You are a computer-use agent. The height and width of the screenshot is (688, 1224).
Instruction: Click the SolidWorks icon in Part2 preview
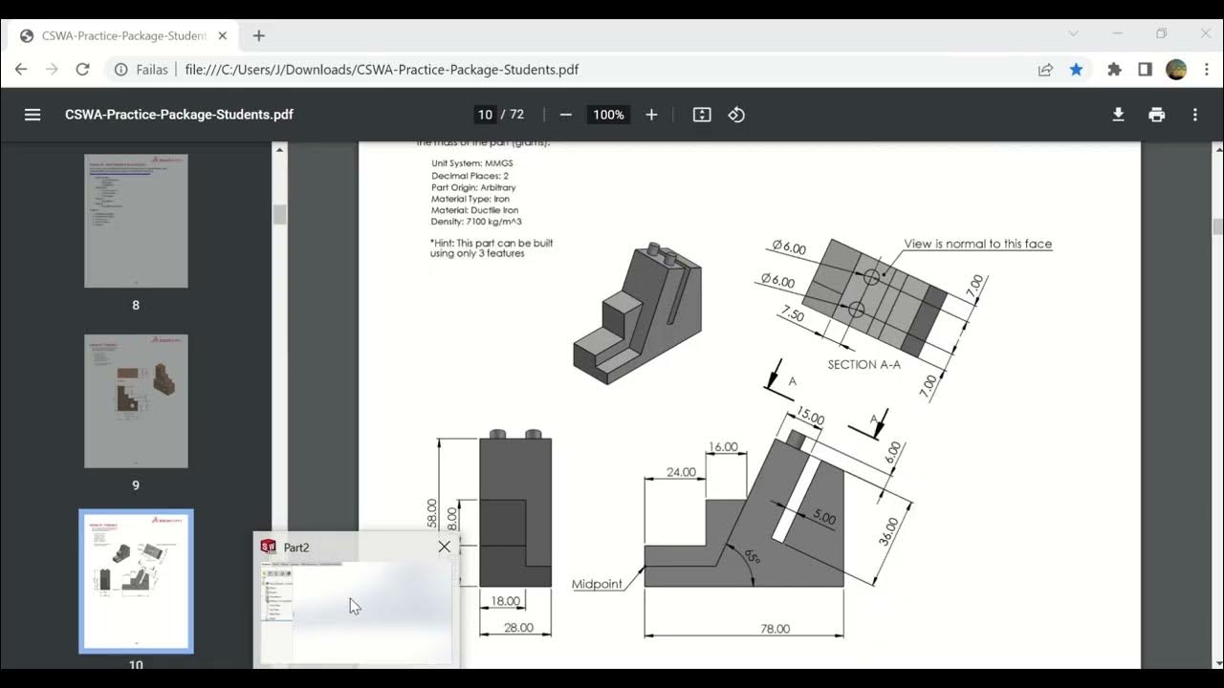tap(269, 547)
